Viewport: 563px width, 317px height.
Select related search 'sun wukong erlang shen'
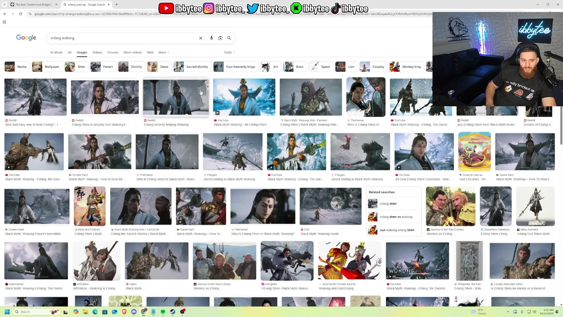(393, 230)
